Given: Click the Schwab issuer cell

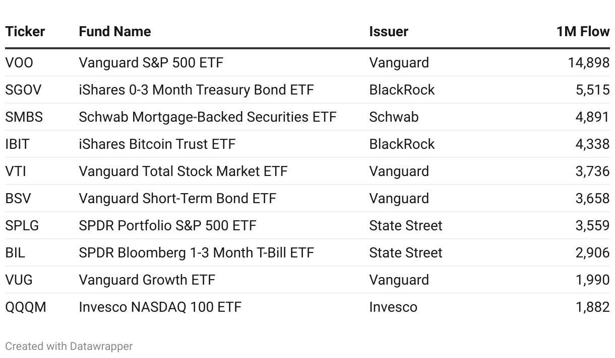Looking at the screenshot, I should tap(394, 117).
